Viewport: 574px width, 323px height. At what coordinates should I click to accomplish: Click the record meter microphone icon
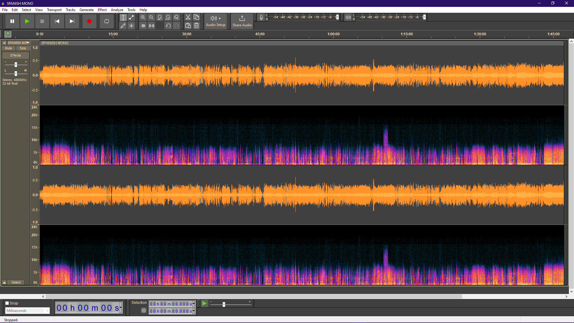point(261,17)
